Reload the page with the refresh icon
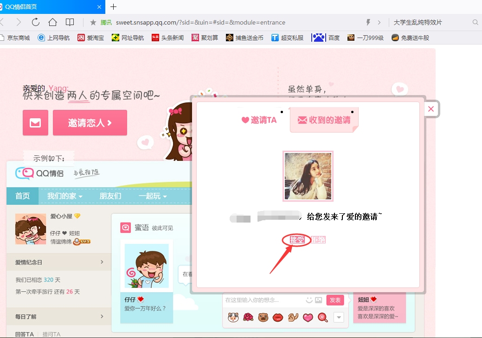Image resolution: width=482 pixels, height=338 pixels. click(x=35, y=22)
